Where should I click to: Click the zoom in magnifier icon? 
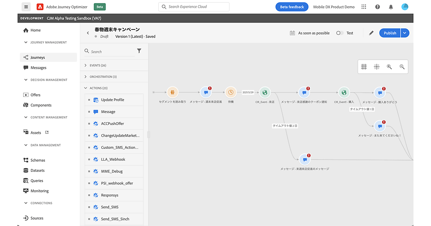coord(389,67)
